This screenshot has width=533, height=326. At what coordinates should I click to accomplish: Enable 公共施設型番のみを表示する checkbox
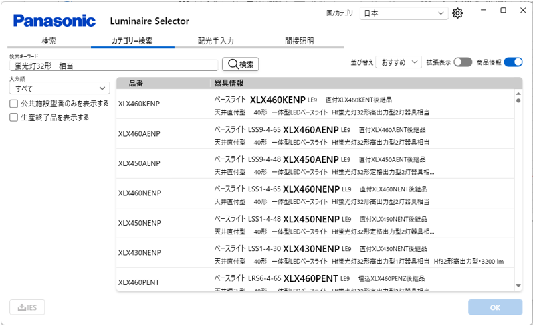14,104
